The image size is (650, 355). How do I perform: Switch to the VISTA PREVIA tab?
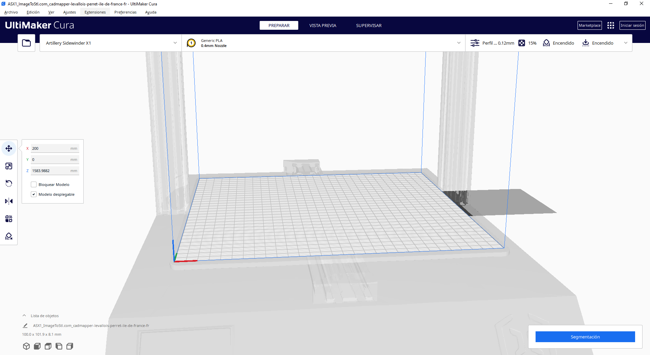pyautogui.click(x=323, y=25)
